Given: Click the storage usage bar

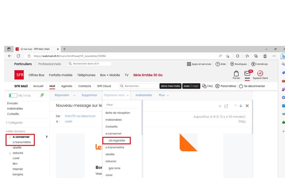Looking at the screenshot, I should (13, 96).
